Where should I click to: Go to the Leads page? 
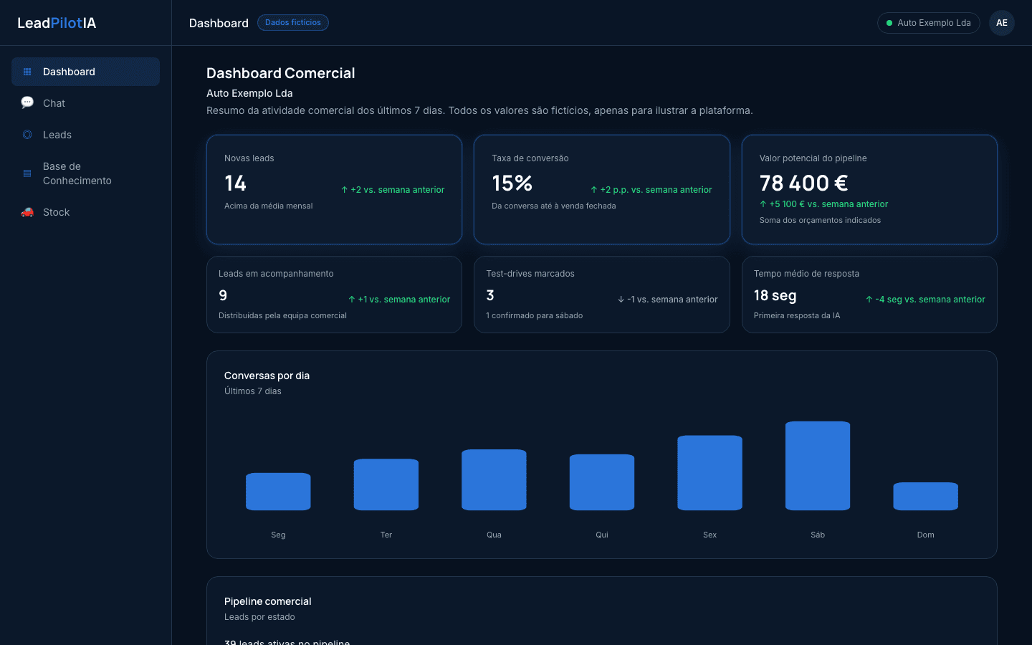tap(85, 135)
